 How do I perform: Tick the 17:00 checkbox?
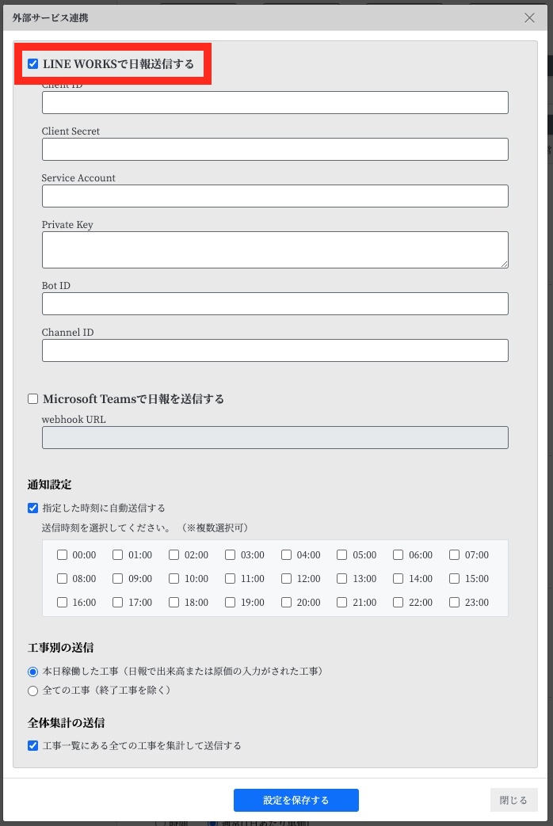pos(117,602)
